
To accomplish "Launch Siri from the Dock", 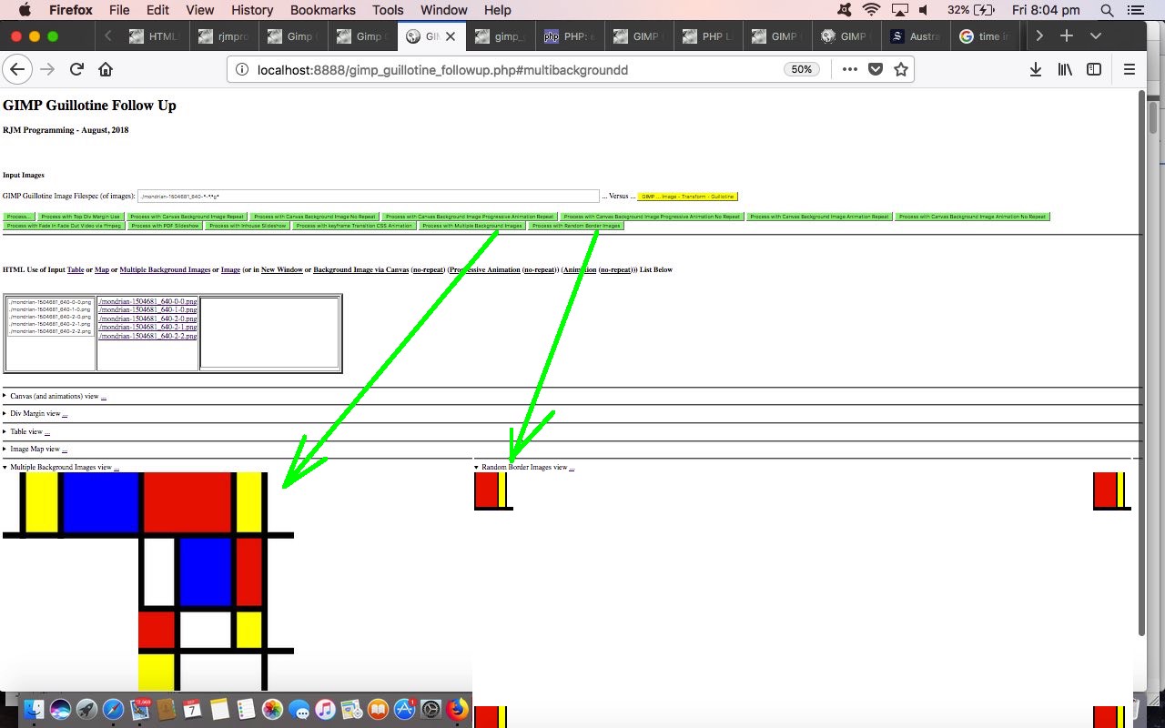I will (61, 710).
